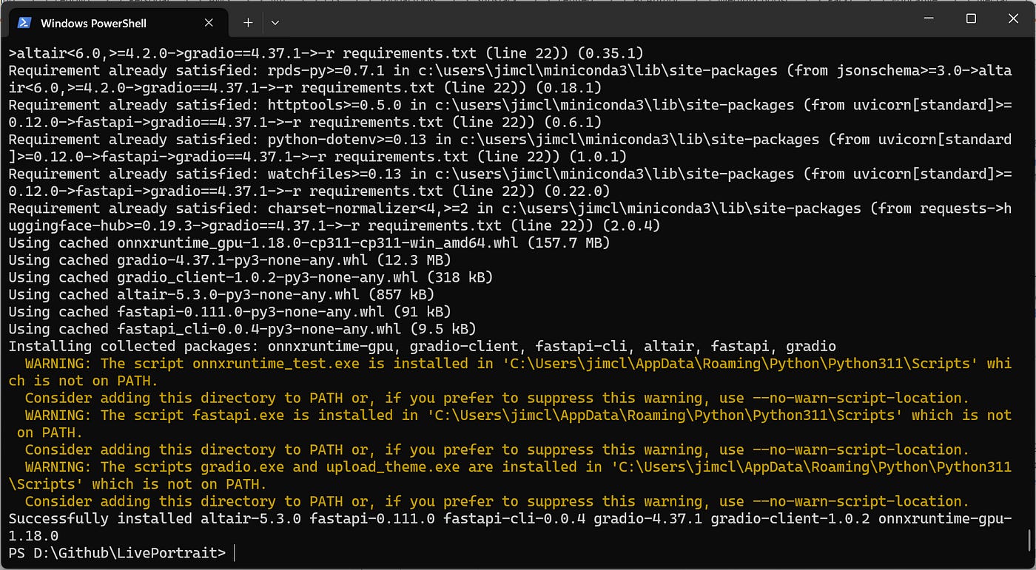The image size is (1036, 570).
Task: Click the charset-normalizer<4,>=2 requirement line
Action: point(510,217)
